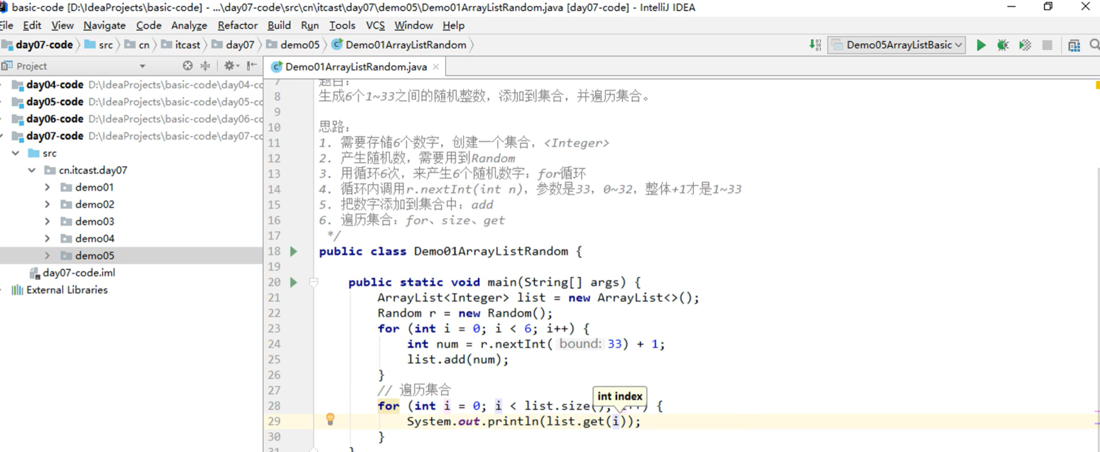The width and height of the screenshot is (1100, 452).
Task: Open the Refactor menu
Action: [x=237, y=26]
